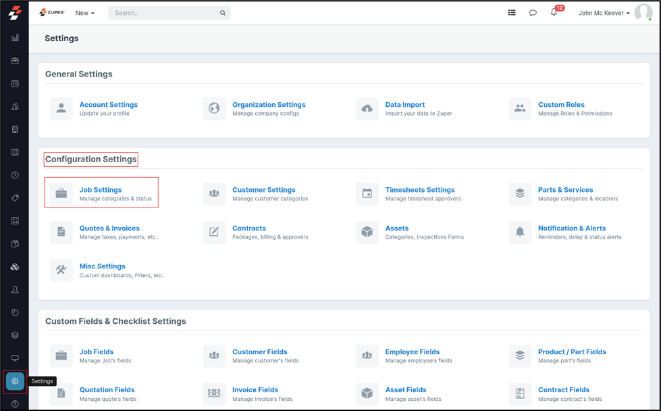
Task: Go to Quotes & Invoices settings
Action: pos(109,228)
